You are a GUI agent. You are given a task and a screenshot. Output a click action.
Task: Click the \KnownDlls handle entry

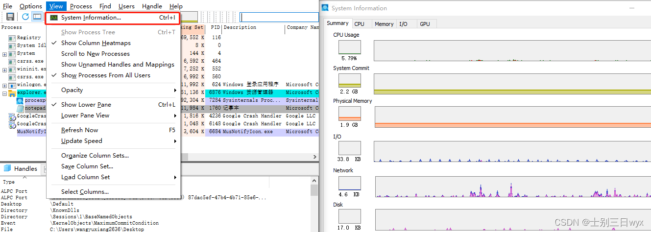tap(64, 210)
